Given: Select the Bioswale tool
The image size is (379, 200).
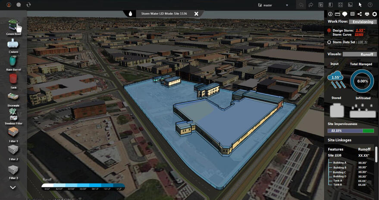Looking at the screenshot, I should [13, 97].
